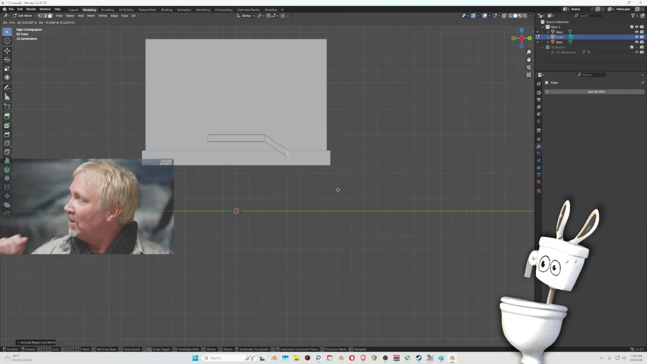Expand the Cube object in outliner

547,37
